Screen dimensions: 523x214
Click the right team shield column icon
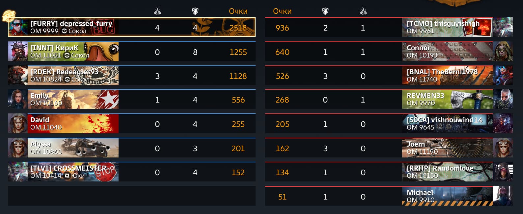tap(325, 12)
